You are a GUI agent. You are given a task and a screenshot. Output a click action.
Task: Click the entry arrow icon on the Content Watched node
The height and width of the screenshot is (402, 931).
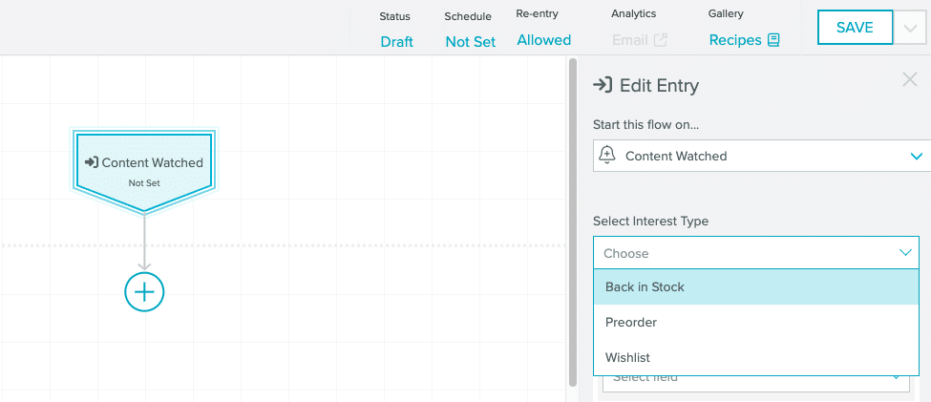click(x=92, y=162)
